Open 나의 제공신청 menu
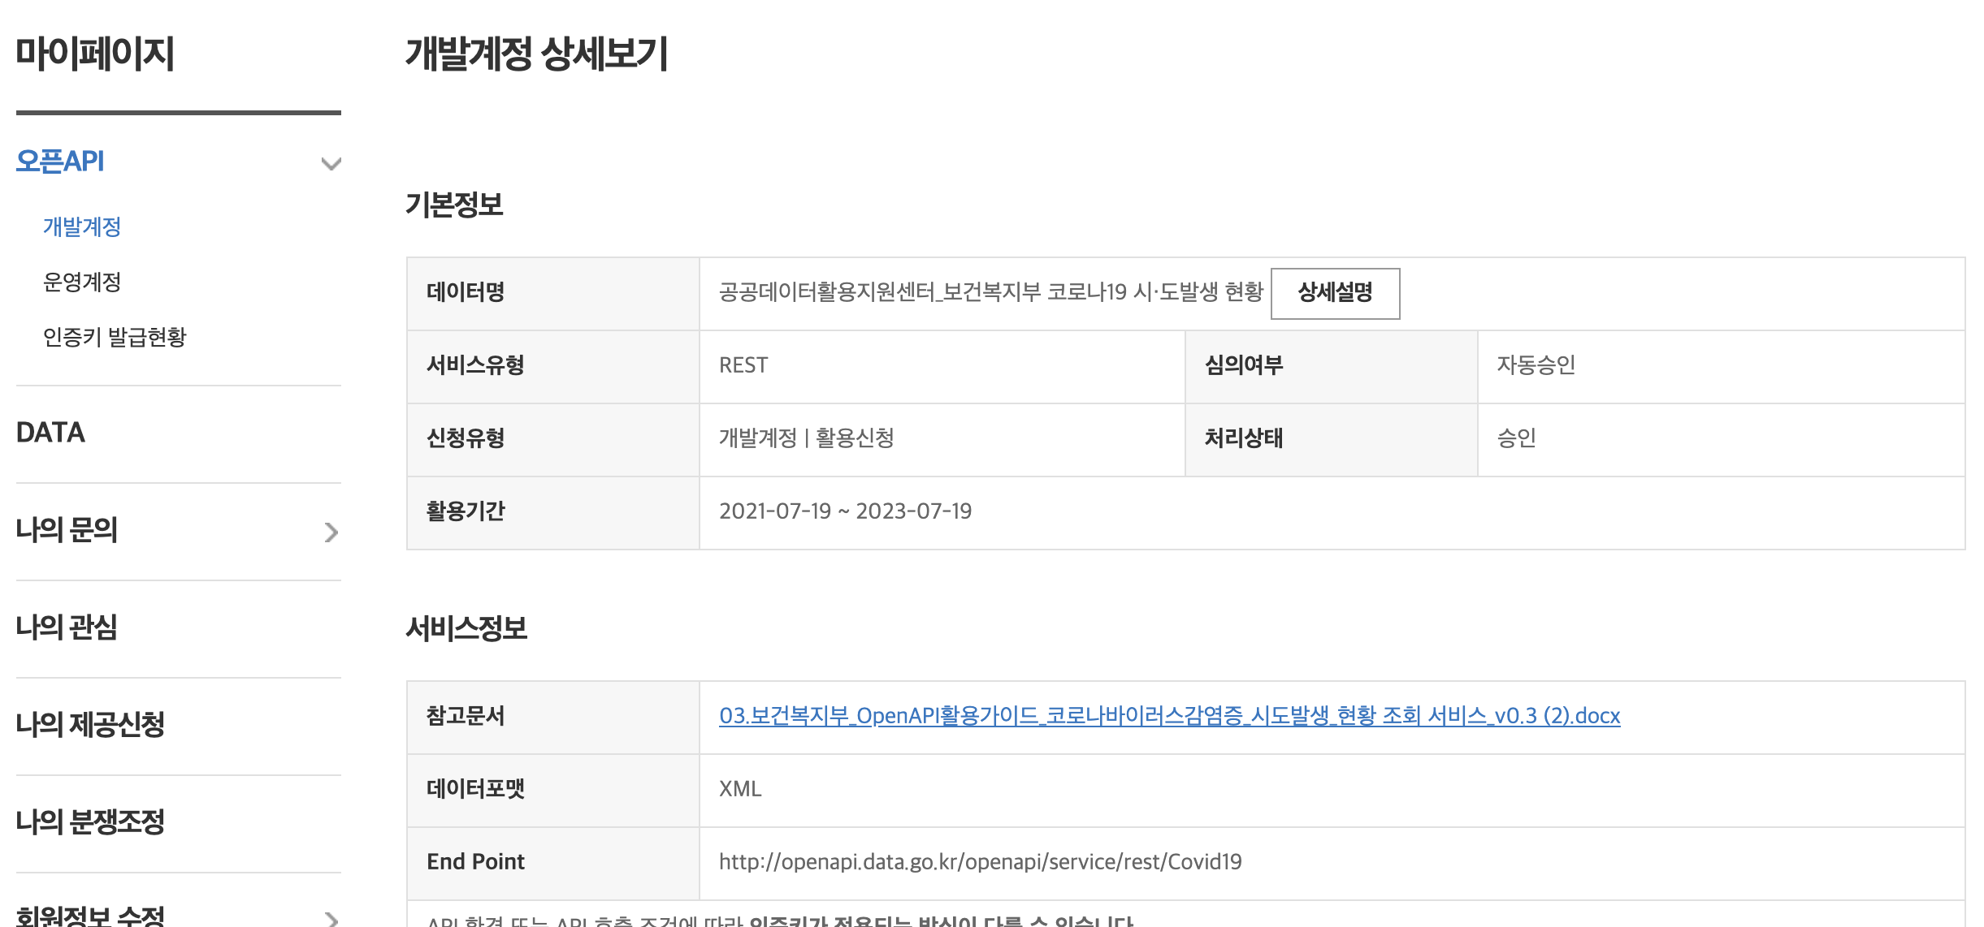1984x927 pixels. pos(90,725)
